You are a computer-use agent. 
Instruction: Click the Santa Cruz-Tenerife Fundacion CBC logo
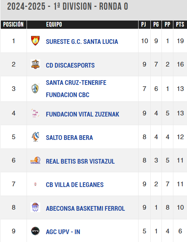point(35,88)
